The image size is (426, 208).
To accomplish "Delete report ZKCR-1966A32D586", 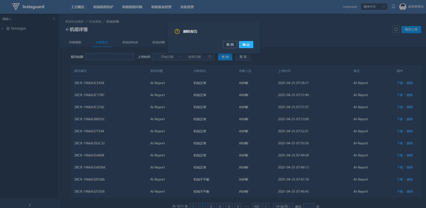I will [410, 179].
